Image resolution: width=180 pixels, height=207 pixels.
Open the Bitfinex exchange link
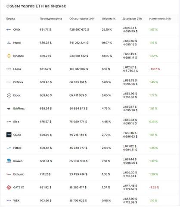point(18,82)
